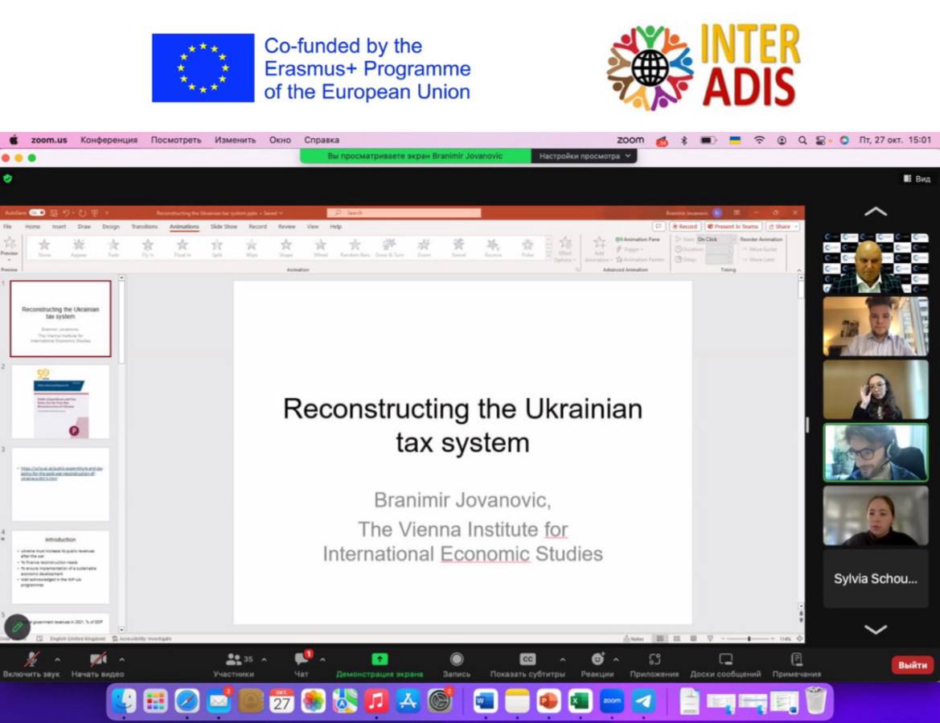Open Mail from the Dock

(219, 700)
